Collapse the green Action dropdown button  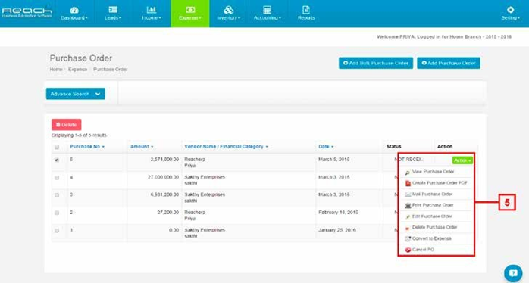[x=462, y=160]
